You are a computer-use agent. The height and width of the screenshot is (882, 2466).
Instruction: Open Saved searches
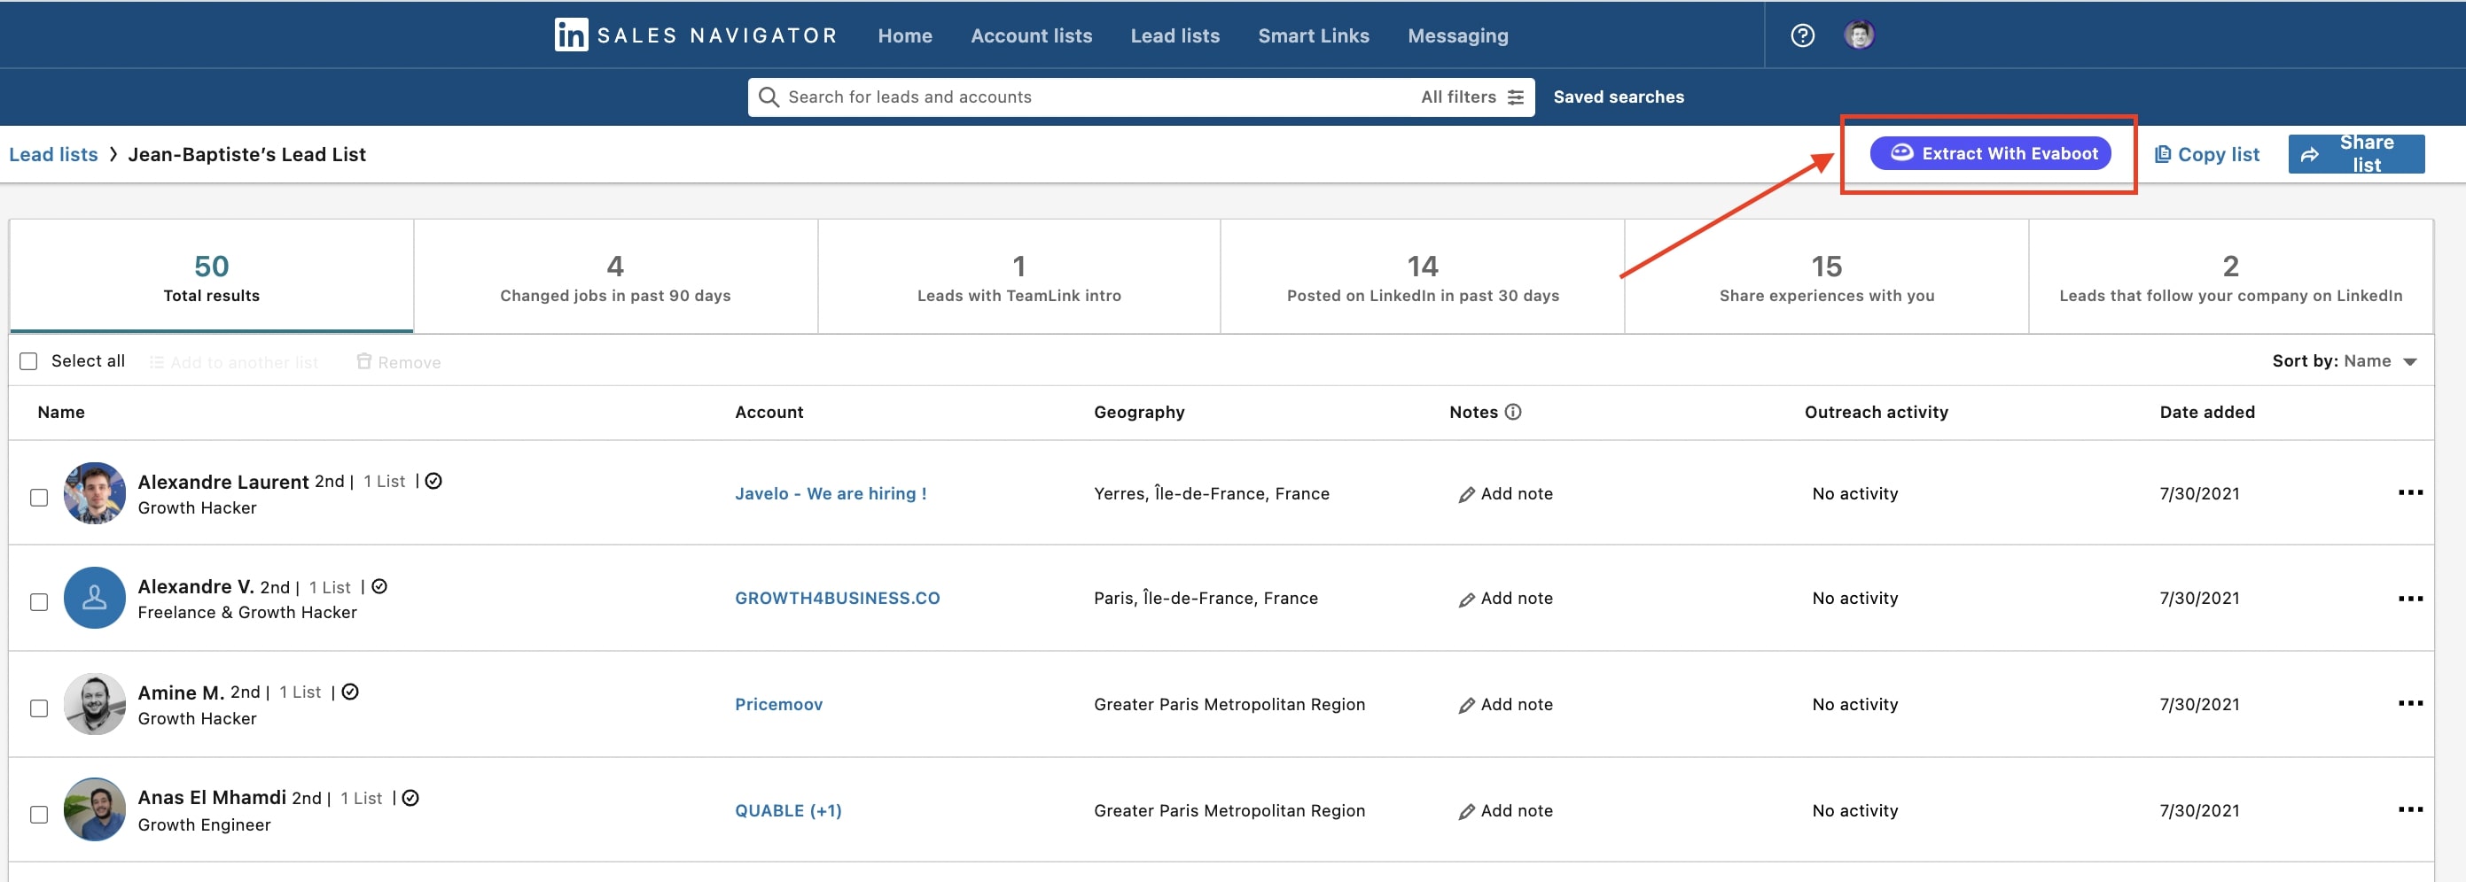(x=1618, y=97)
